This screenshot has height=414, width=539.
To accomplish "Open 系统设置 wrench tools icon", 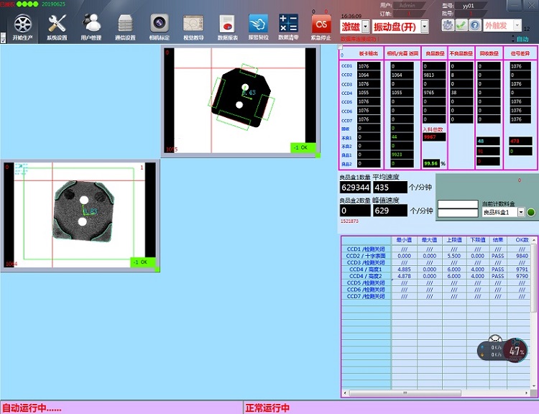I will click(x=57, y=23).
